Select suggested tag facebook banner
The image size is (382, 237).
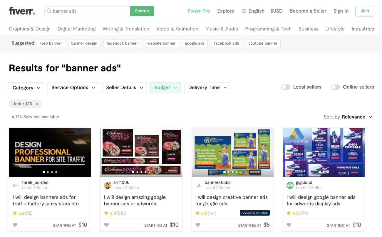(x=122, y=43)
